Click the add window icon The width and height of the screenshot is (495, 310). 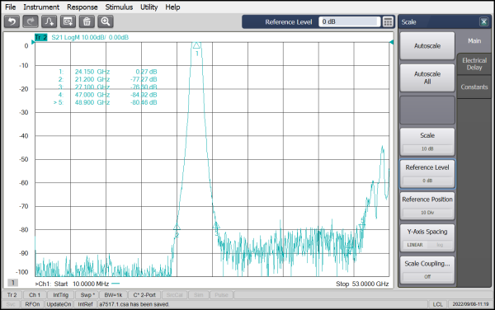pos(68,21)
